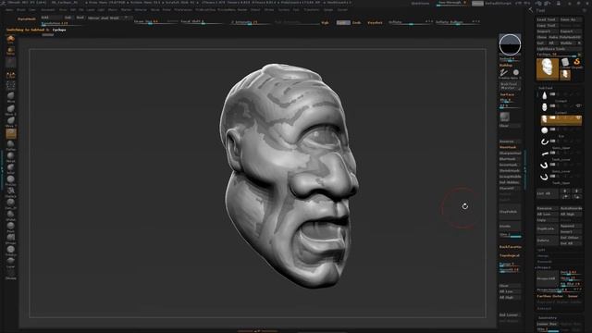Expand the Merge subsection

[543, 255]
